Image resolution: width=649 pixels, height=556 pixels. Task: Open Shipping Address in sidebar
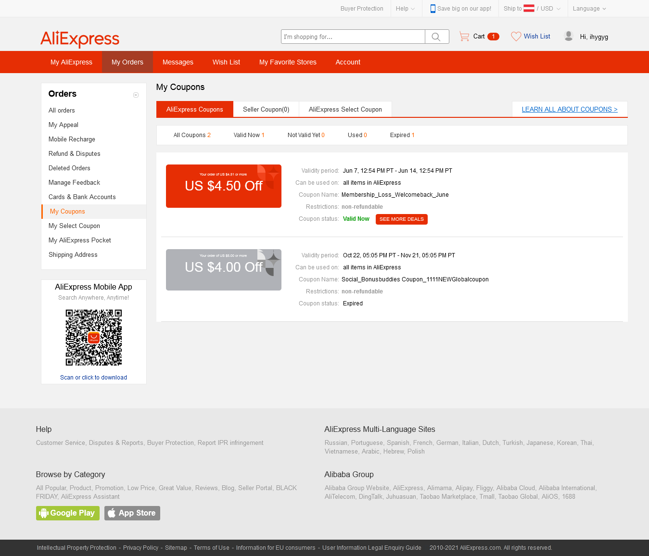[x=73, y=254]
